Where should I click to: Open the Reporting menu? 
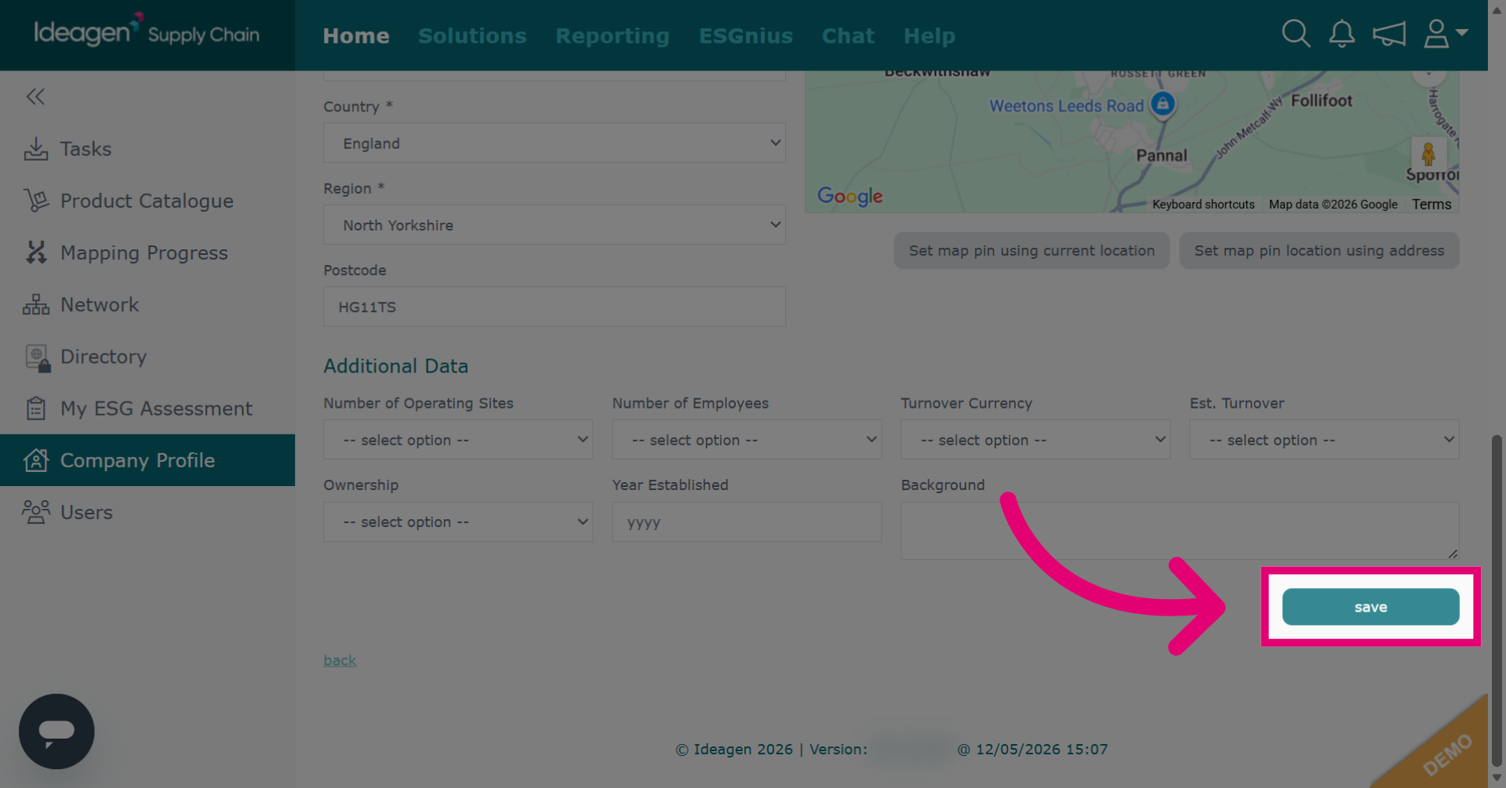tap(613, 35)
